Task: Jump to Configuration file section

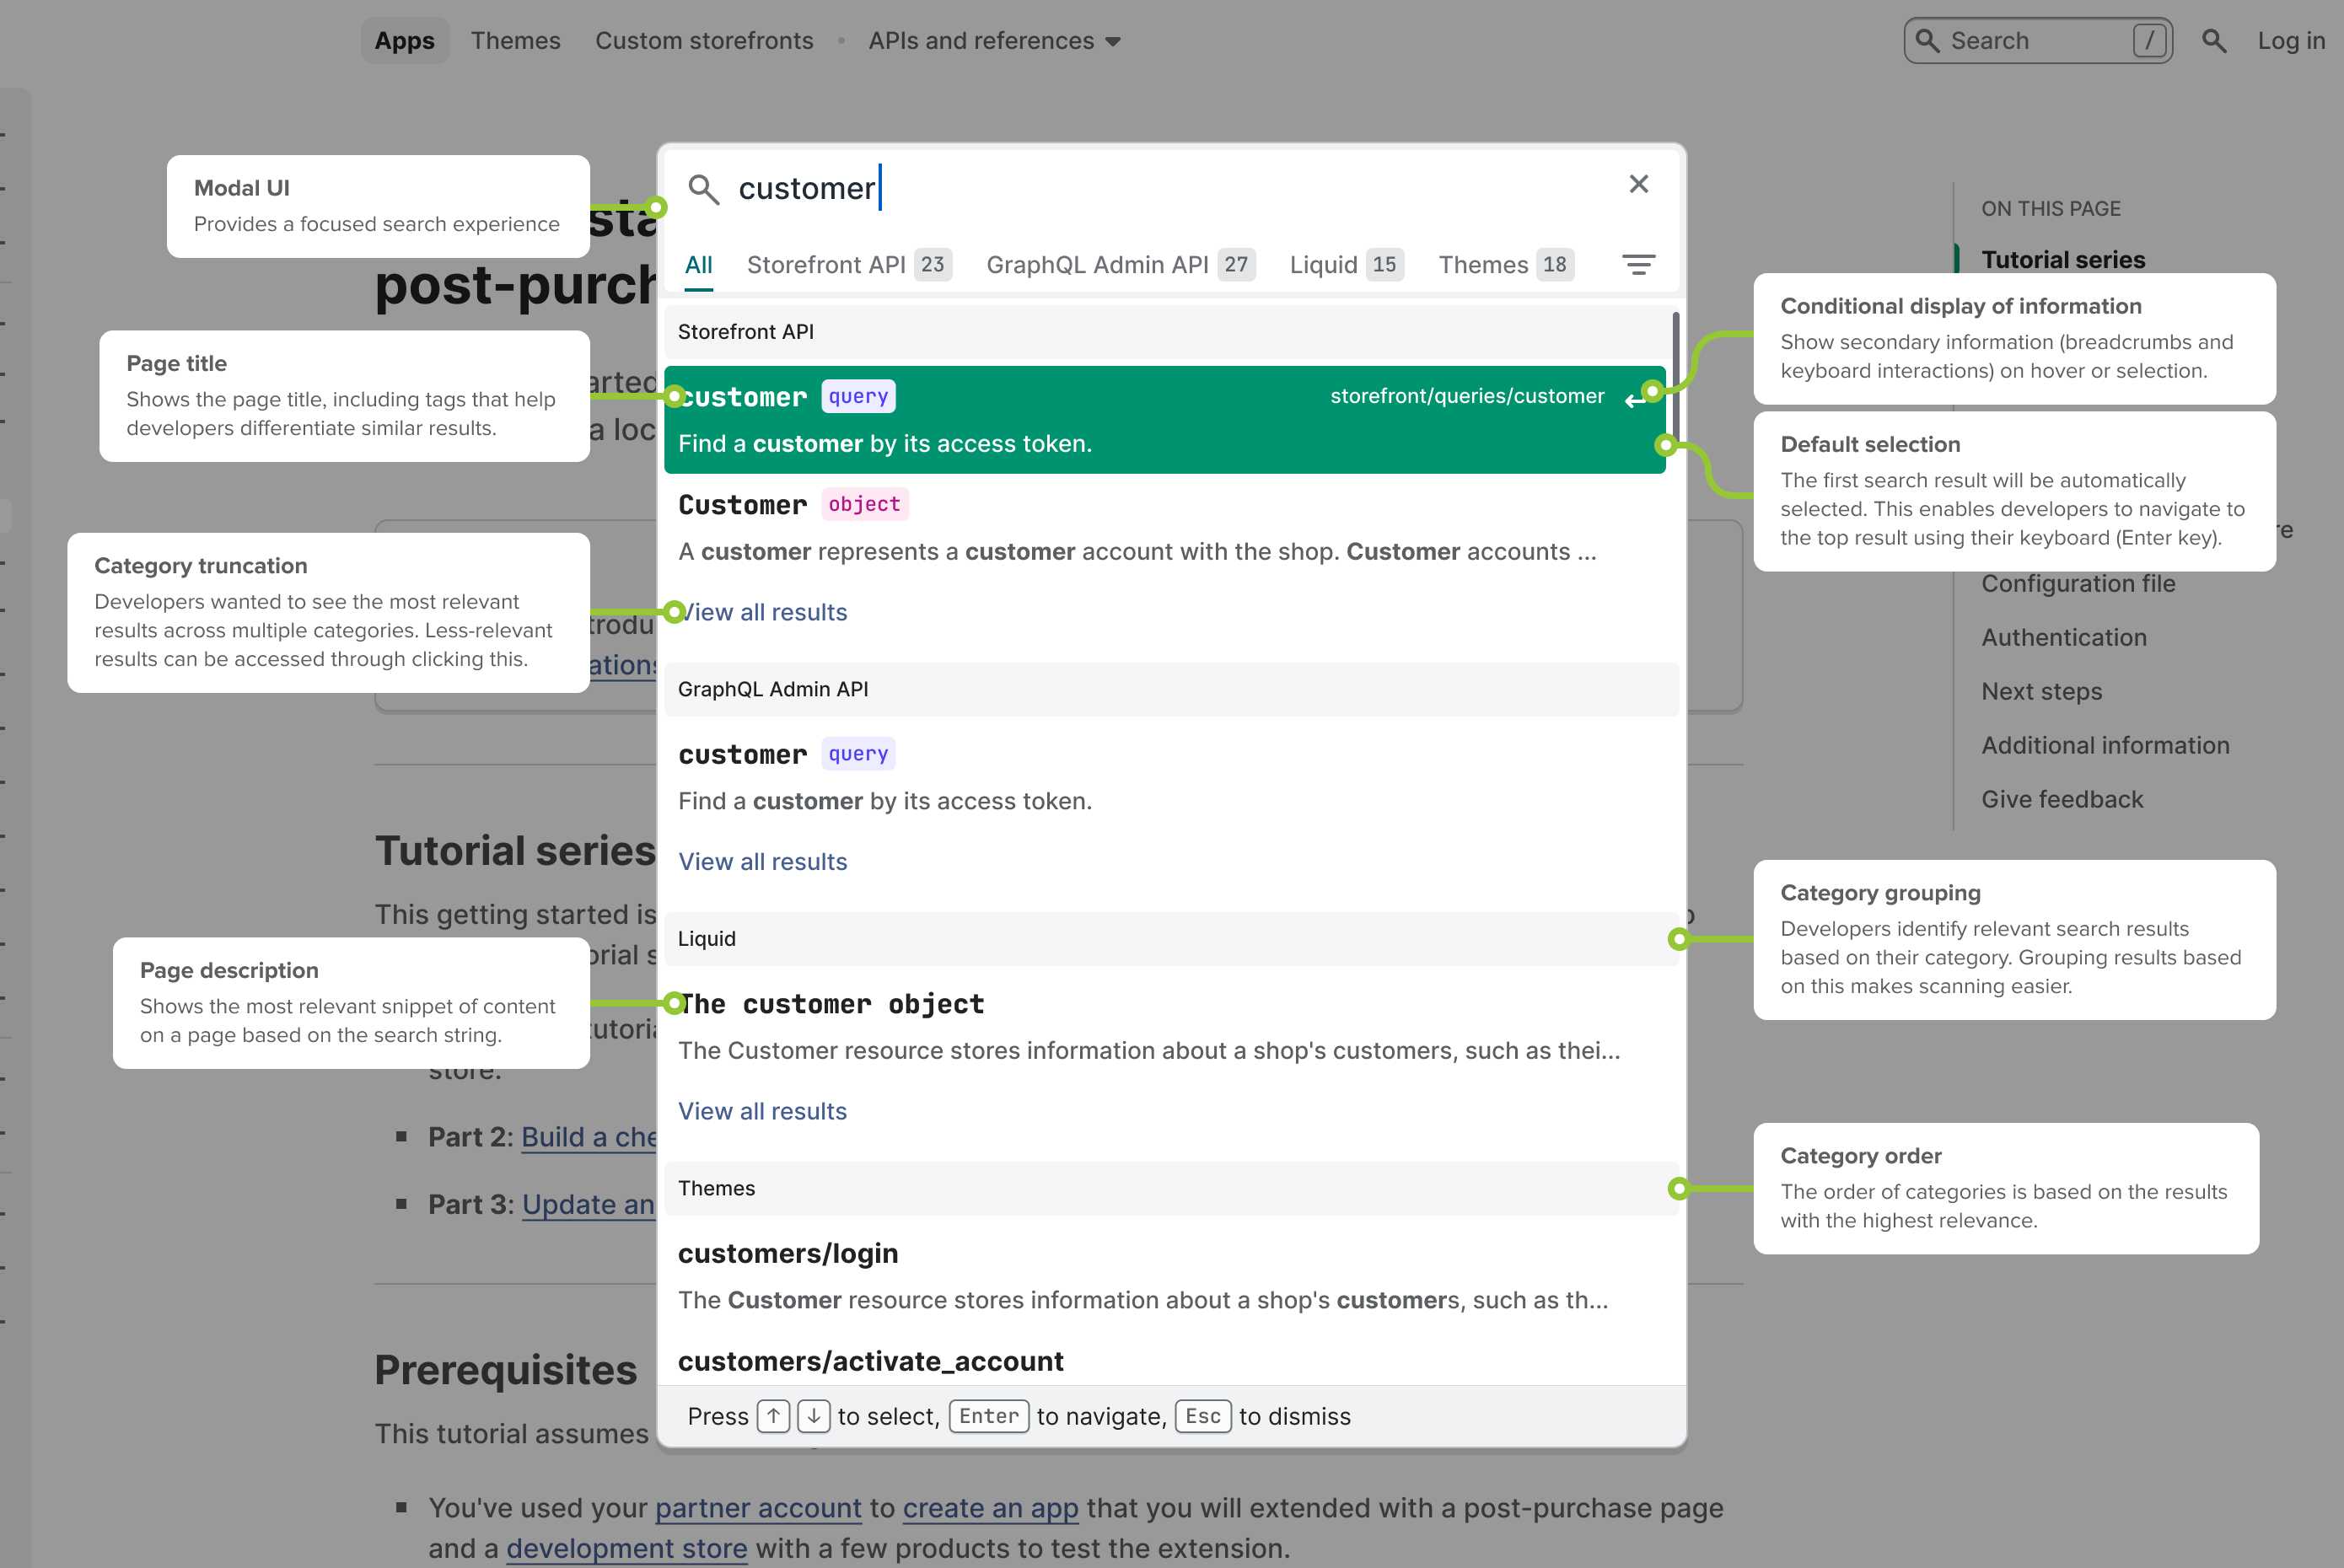Action: [x=2078, y=584]
